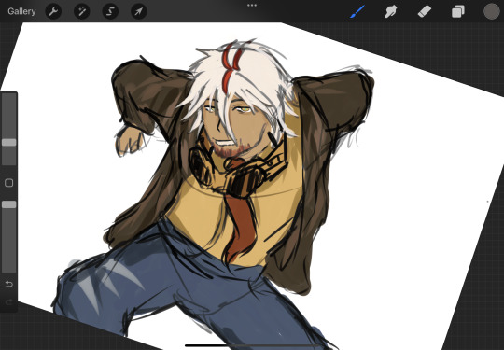This screenshot has width=504, height=350.
Task: Activate the Transform arrow tool
Action: (x=139, y=11)
